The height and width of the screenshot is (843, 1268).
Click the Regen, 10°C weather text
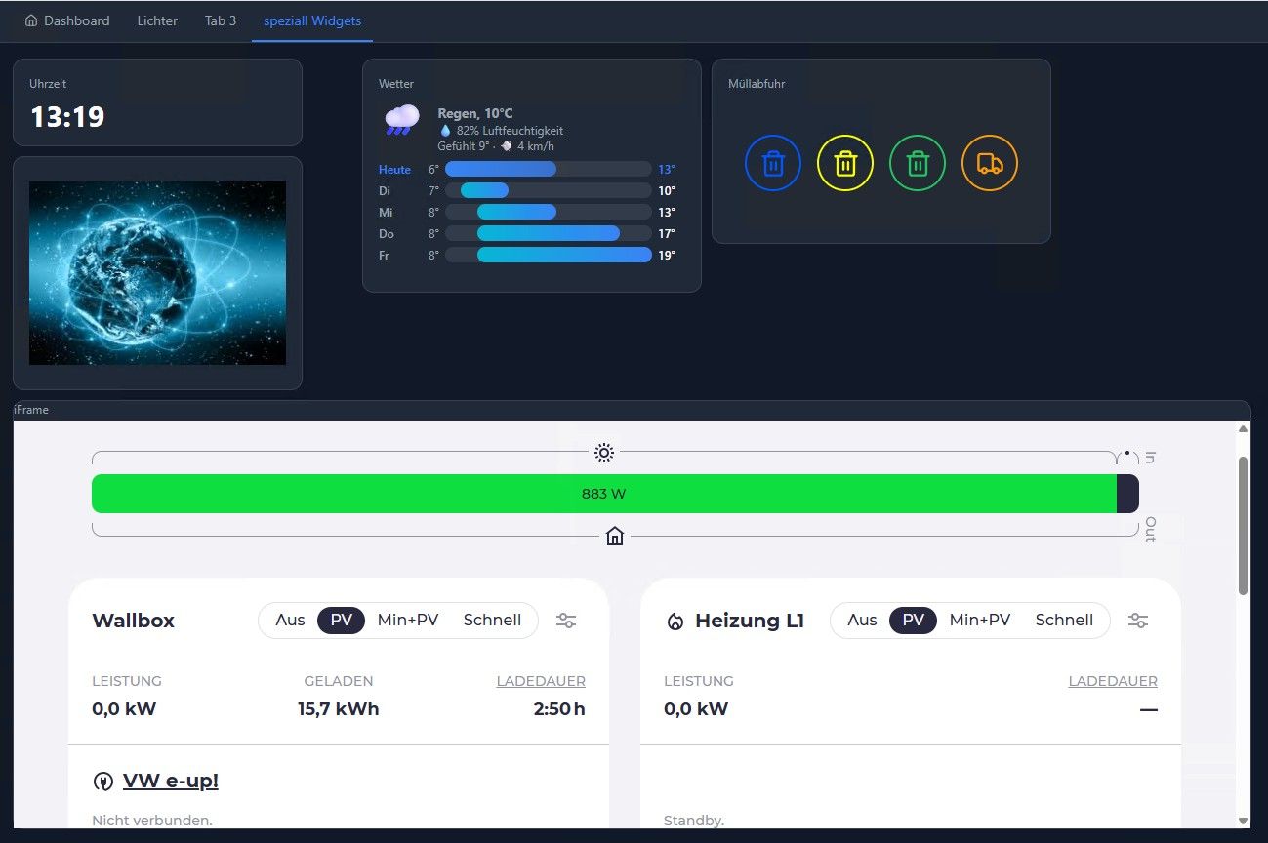(x=475, y=113)
